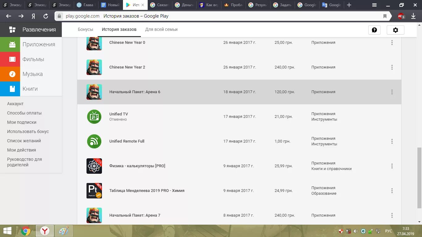Viewport: 422px width, 237px height.
Task: Click the 9 января 2017 date for Физика
Action: tap(238, 166)
